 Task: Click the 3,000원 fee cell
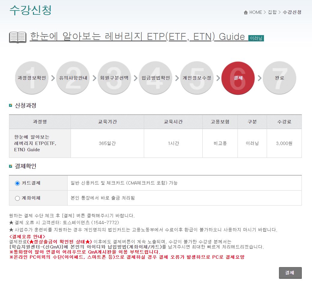click(284, 143)
